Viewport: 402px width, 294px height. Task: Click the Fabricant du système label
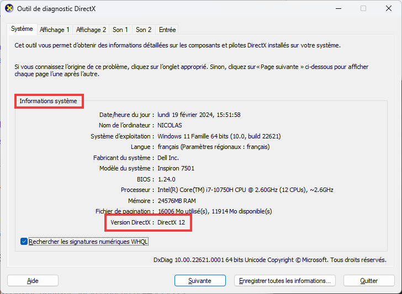124,158
